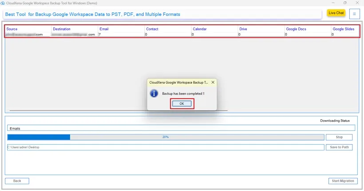Go Back to previous step
The height and width of the screenshot is (191, 364).
click(x=17, y=181)
